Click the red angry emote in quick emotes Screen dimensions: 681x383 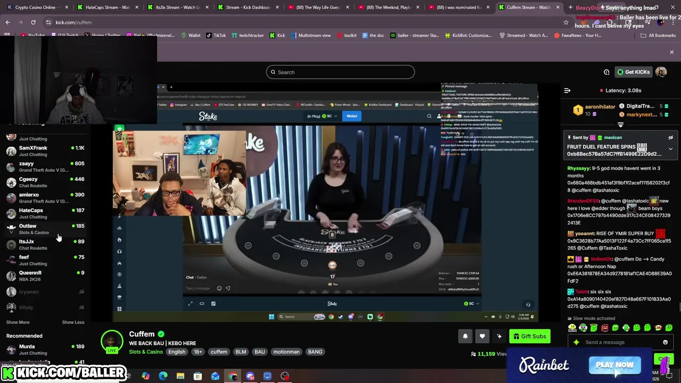tap(604, 328)
